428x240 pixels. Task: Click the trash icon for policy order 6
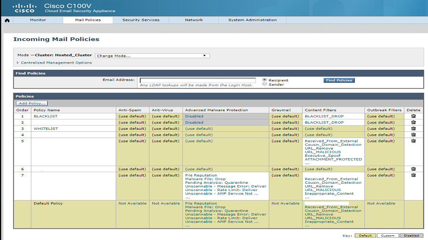413,169
